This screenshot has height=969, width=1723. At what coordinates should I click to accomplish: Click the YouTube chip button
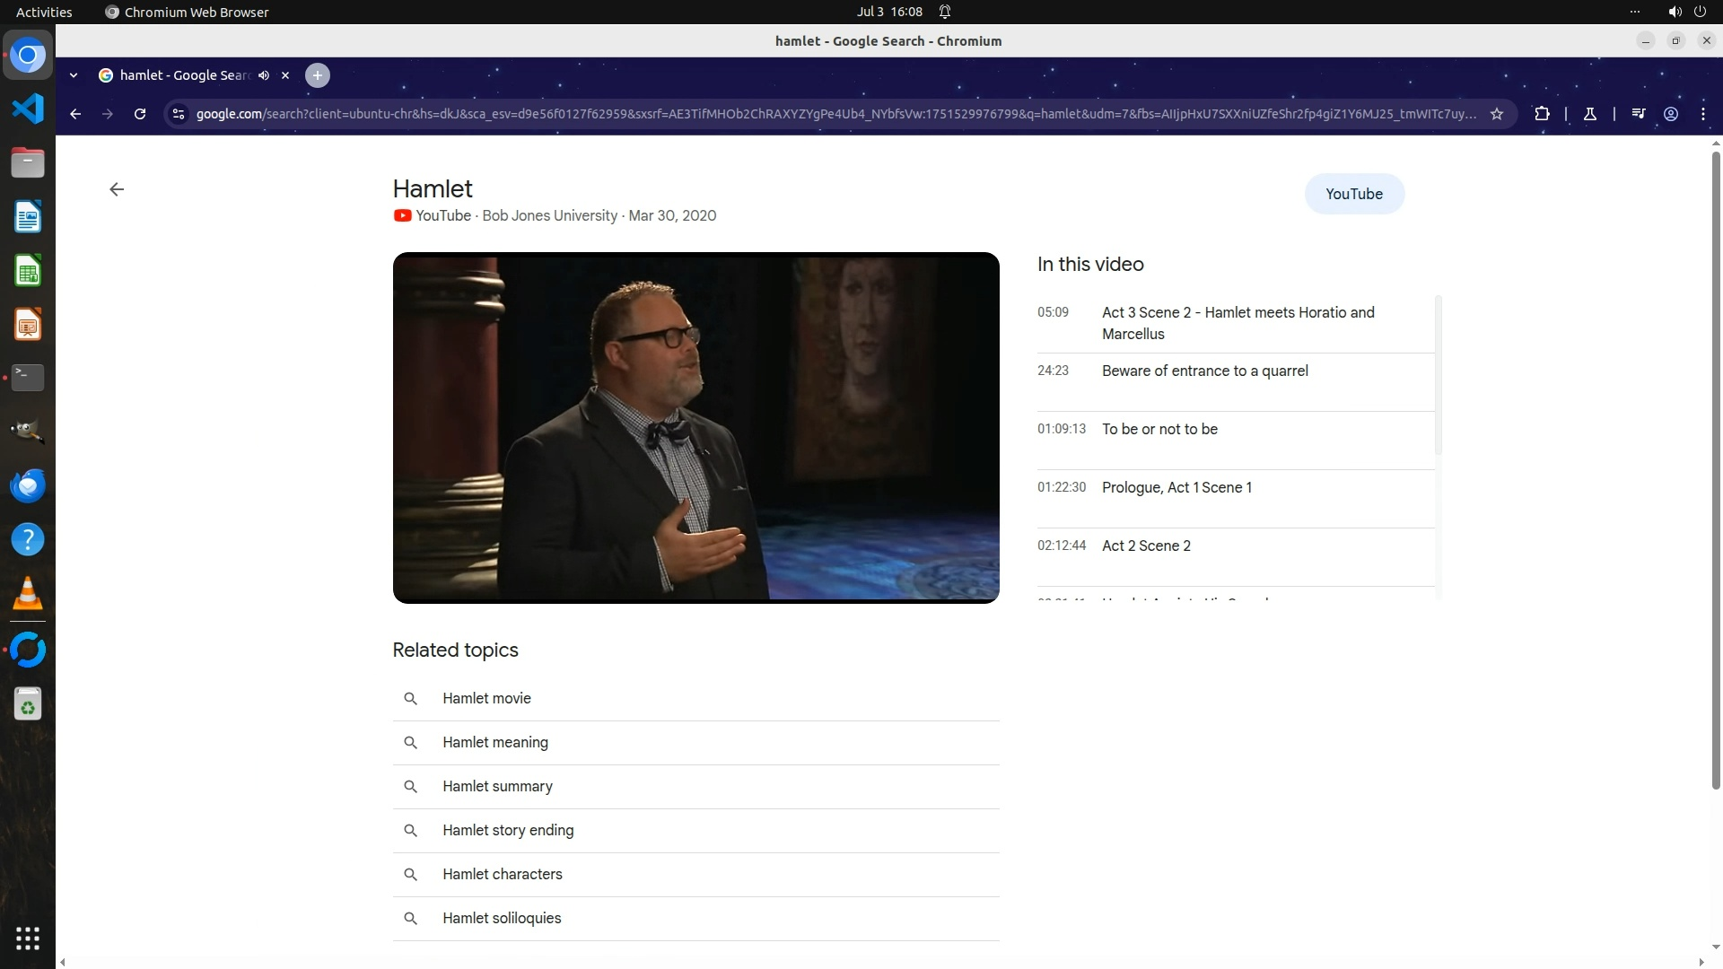[x=1353, y=194]
